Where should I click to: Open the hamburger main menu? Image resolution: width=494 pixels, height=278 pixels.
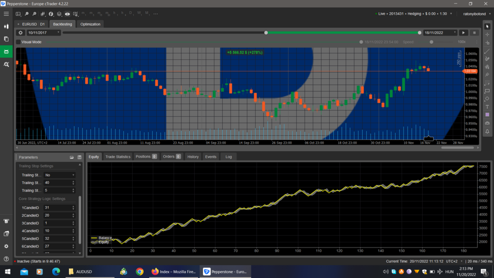(6, 14)
